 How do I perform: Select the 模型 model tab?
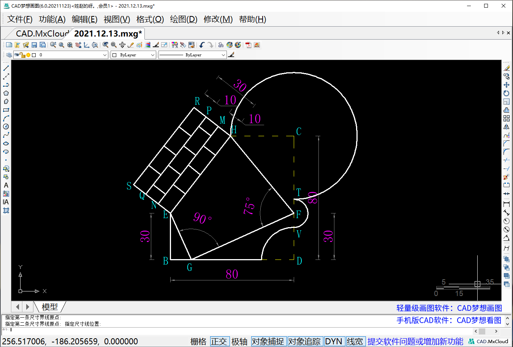[x=50, y=307]
